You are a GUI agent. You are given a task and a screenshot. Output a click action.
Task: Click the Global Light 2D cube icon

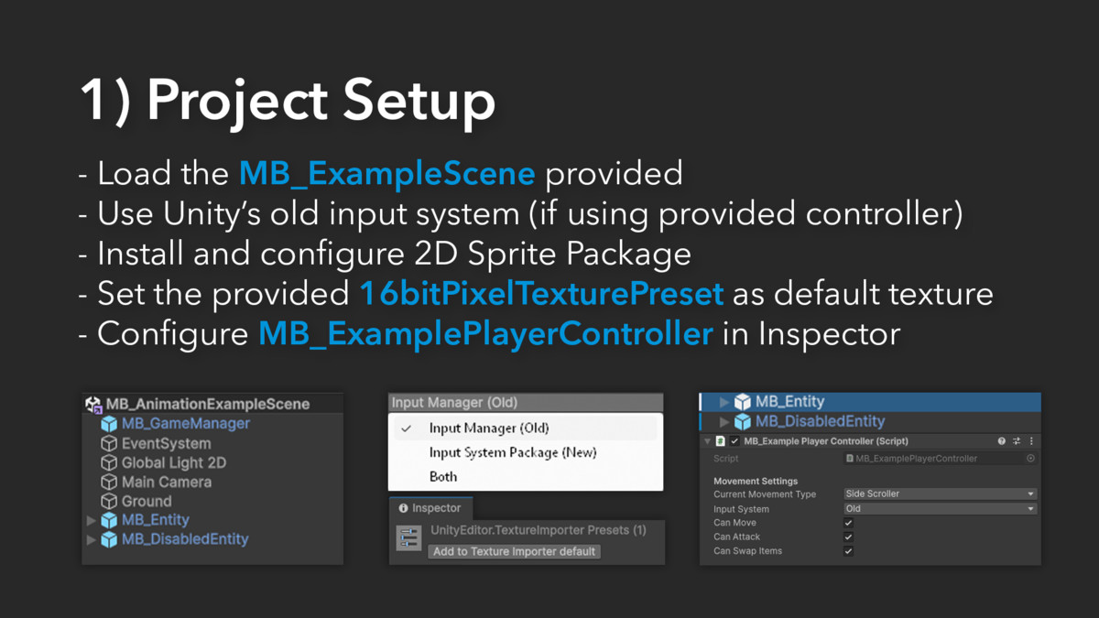109,462
